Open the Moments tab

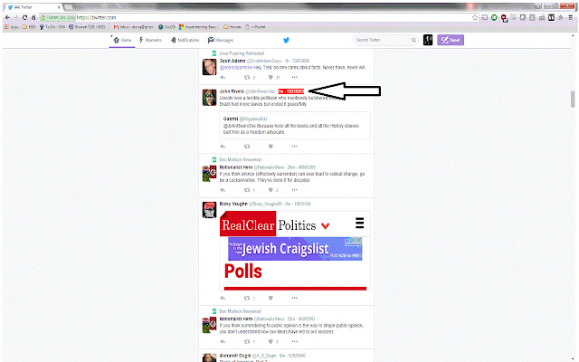150,40
